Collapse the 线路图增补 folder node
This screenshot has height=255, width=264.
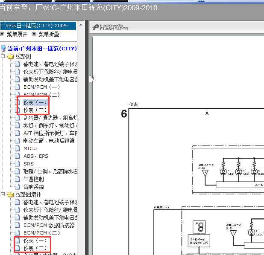[x=3, y=194]
